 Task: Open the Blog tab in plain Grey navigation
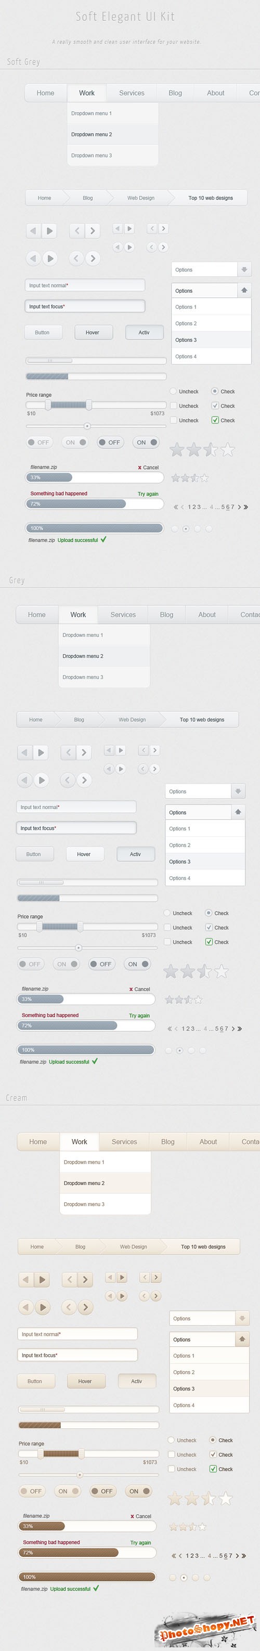pyautogui.click(x=166, y=615)
